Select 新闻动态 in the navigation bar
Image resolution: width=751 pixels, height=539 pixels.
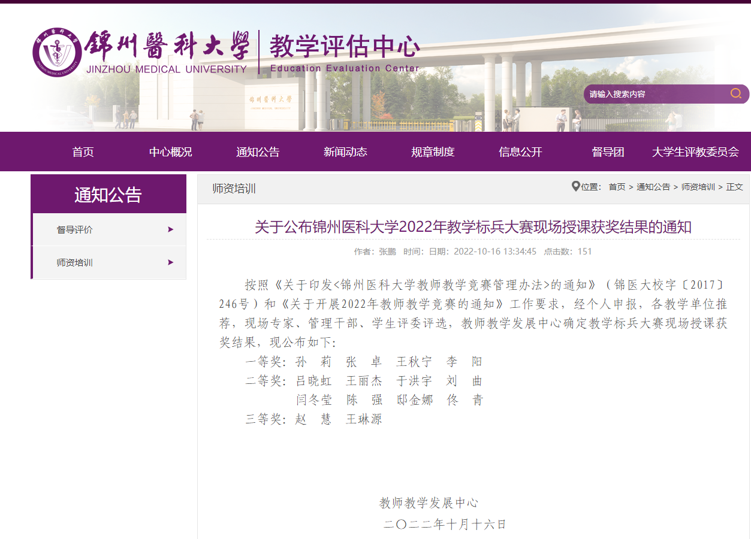pos(345,152)
